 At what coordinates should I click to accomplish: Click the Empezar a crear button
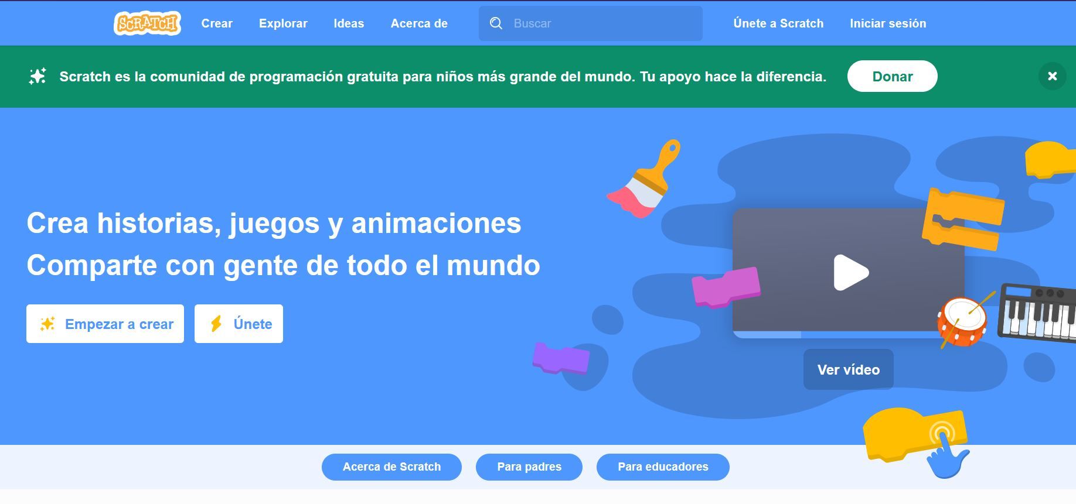click(x=105, y=324)
